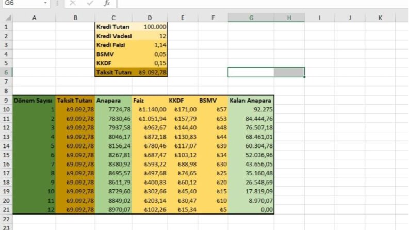The width and height of the screenshot is (409, 230).
Task: Open the Insert Function fx icon
Action: pyautogui.click(x=107, y=3)
